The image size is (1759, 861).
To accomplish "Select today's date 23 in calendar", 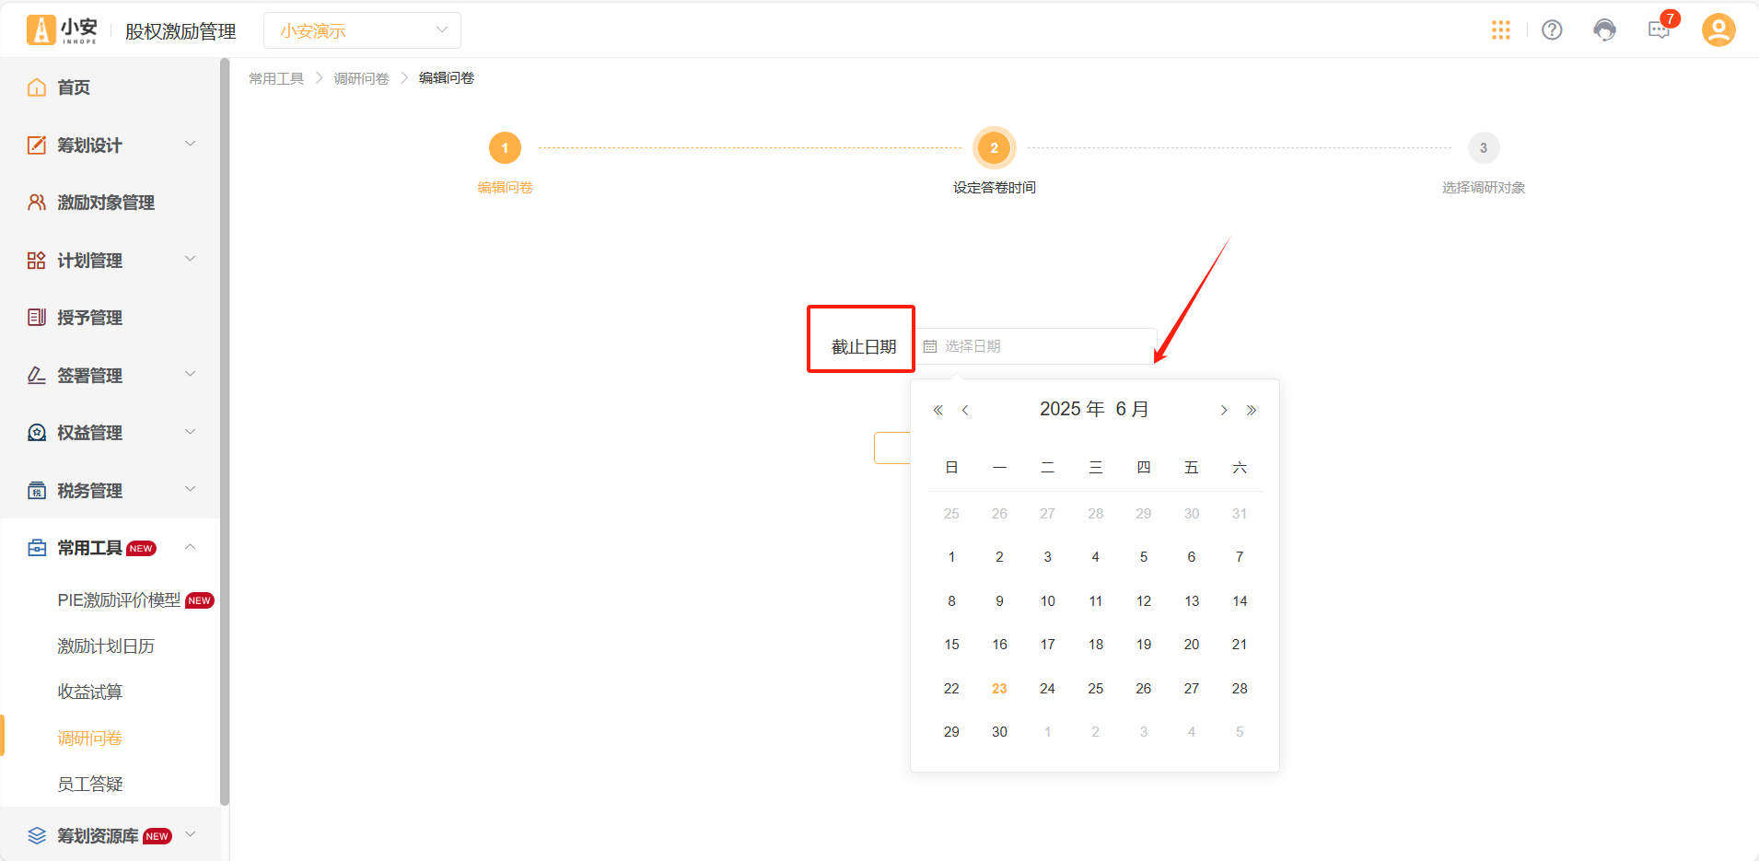I will coord(999,689).
